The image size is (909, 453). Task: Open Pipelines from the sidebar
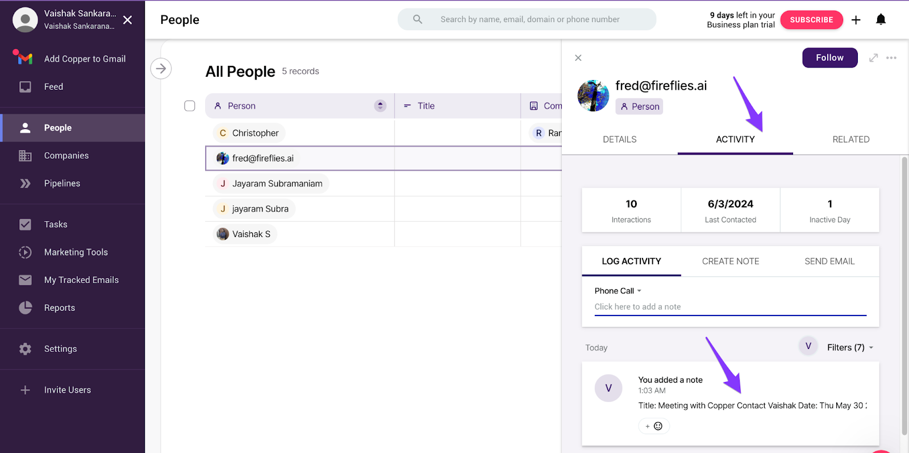[62, 183]
